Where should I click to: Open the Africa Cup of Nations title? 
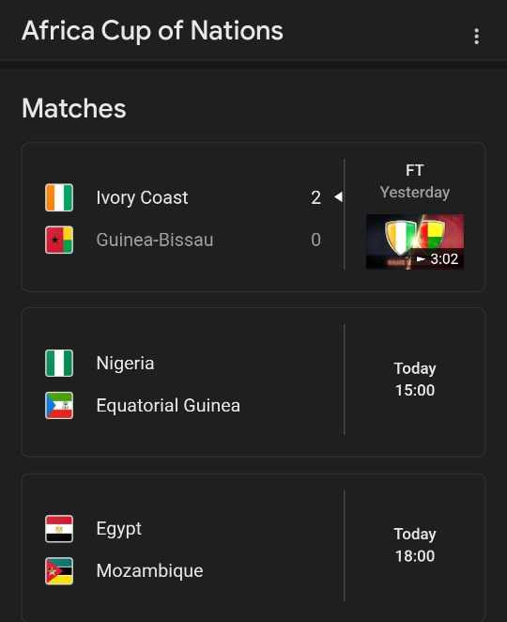point(153,31)
